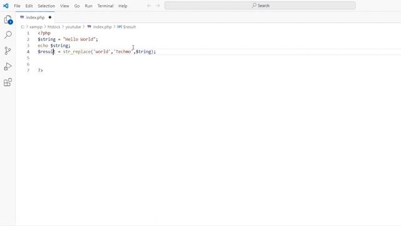Select the index.php editor tab
Image resolution: width=401 pixels, height=226 pixels.
(x=35, y=18)
